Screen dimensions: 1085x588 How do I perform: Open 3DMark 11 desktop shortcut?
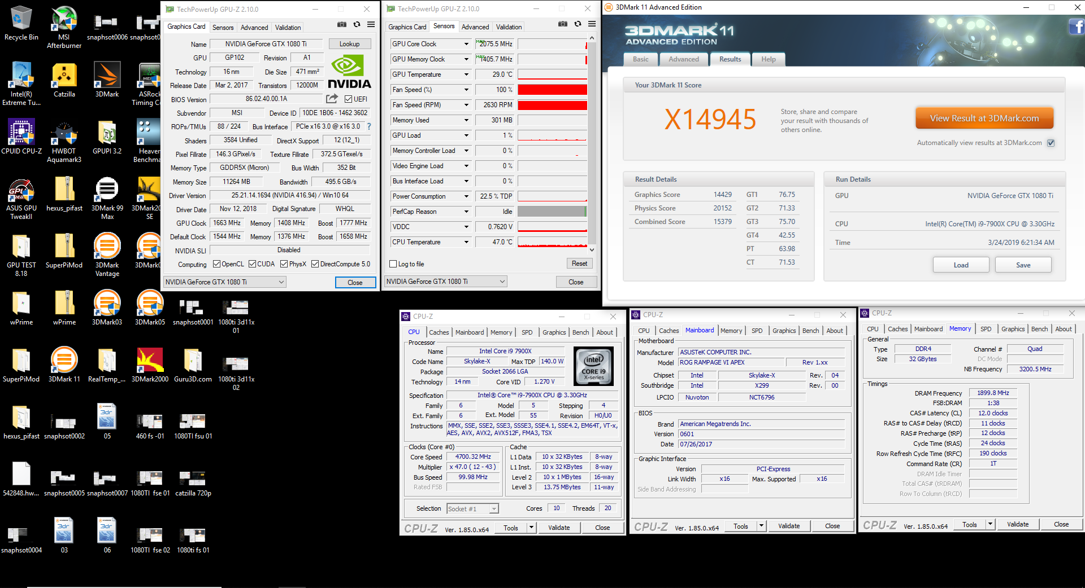coord(64,365)
